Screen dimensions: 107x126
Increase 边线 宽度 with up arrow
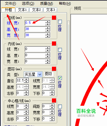pos(47,34)
